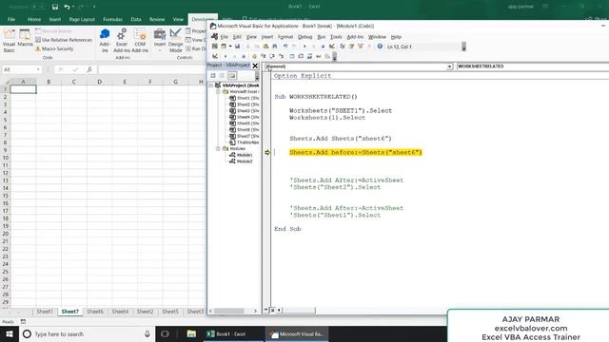Open Insert UserForm dropdown arrow
609x342 pixels.
click(x=230, y=47)
